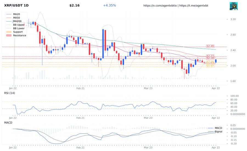Click the -0.20 MACD axis label
Image resolution: width=247 pixels, height=151 pixels.
click(233, 144)
